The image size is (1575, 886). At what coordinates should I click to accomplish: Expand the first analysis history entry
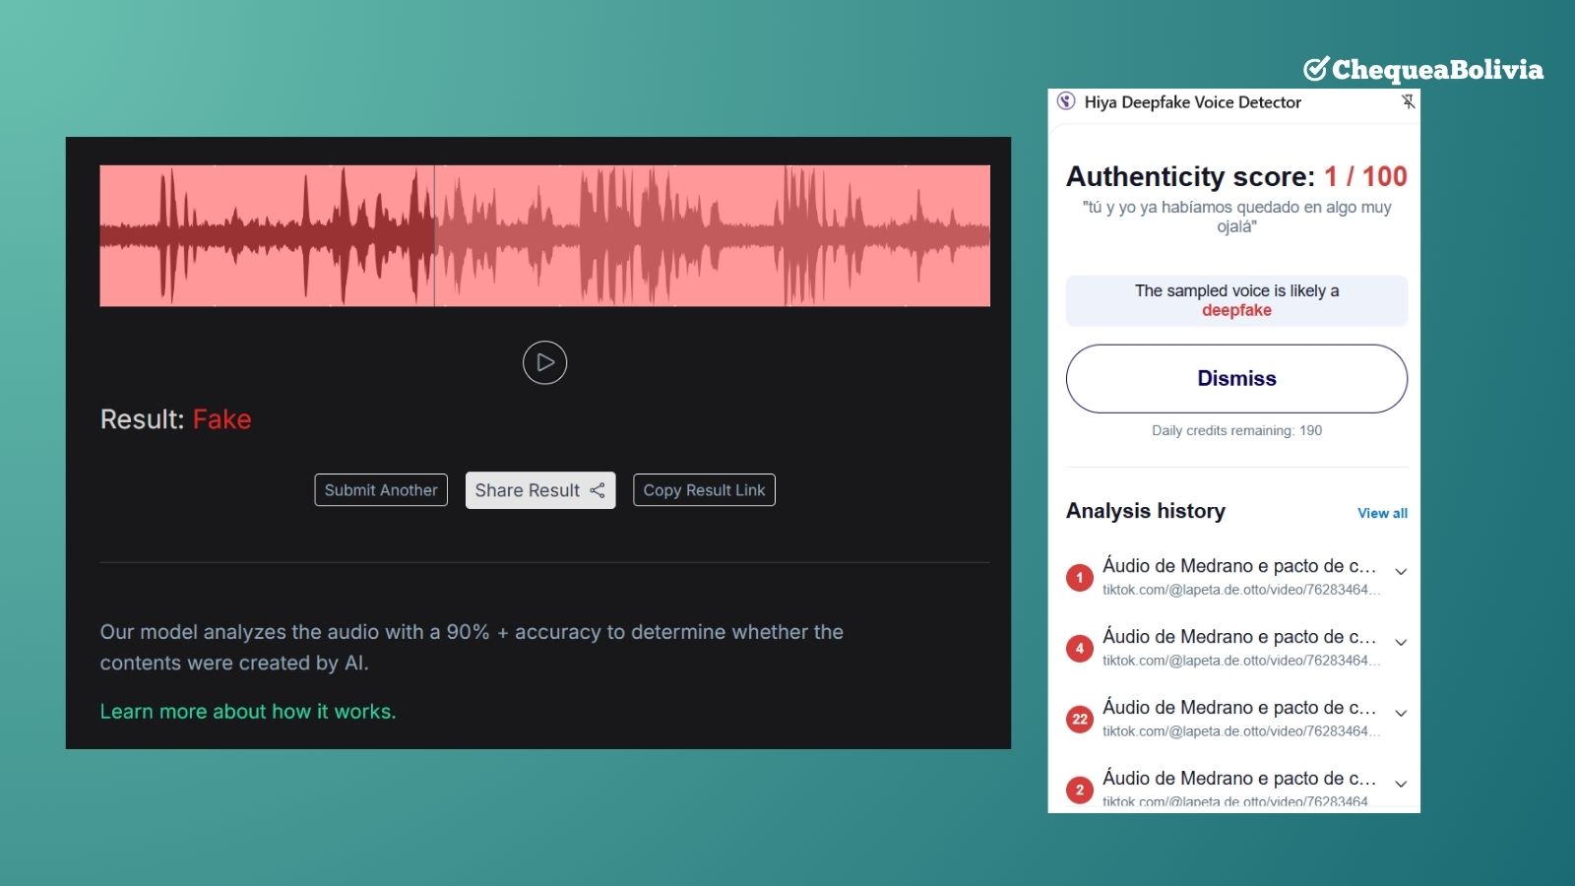click(1401, 572)
